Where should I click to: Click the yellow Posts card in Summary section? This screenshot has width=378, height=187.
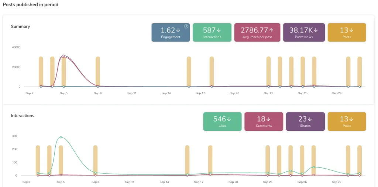tap(347, 33)
